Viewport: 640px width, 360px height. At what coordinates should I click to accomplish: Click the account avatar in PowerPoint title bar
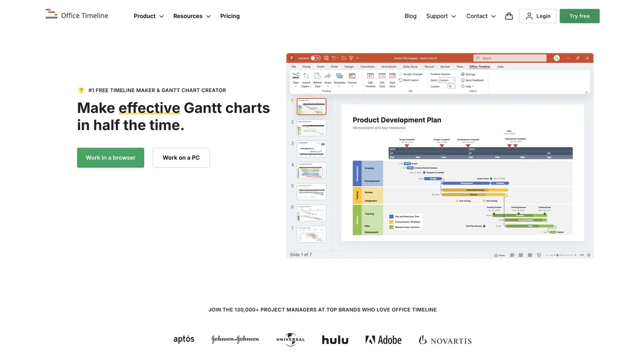tap(557, 58)
